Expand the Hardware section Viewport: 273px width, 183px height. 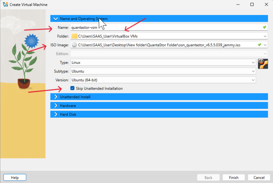(x=159, y=105)
